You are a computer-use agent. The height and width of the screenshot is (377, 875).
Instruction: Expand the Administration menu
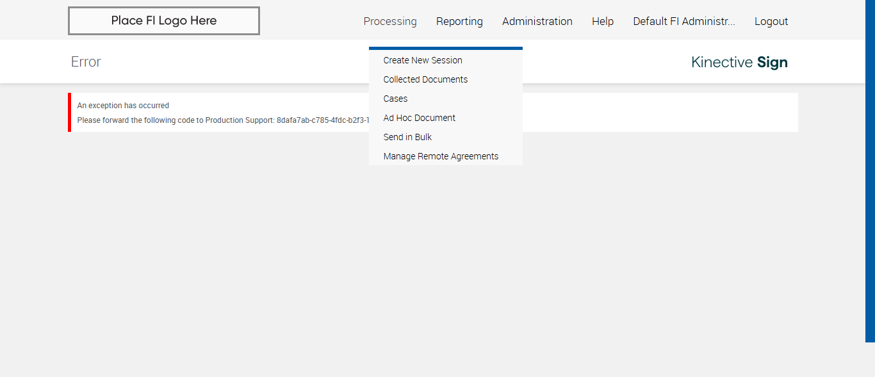(x=537, y=21)
